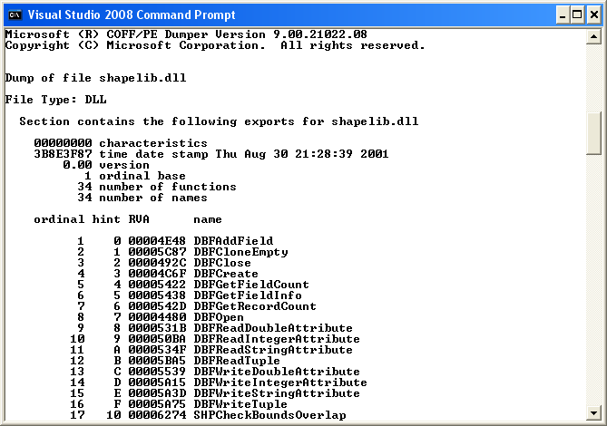Click the '3B8E3F87 time date stamp' line
Image resolution: width=607 pixels, height=426 pixels.
(x=211, y=154)
